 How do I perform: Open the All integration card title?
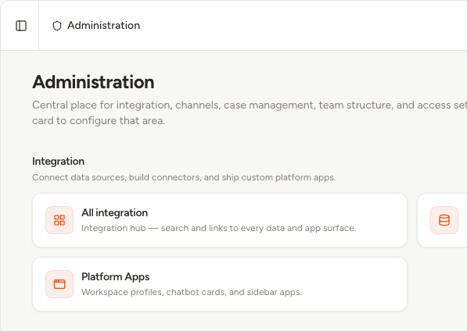point(115,213)
